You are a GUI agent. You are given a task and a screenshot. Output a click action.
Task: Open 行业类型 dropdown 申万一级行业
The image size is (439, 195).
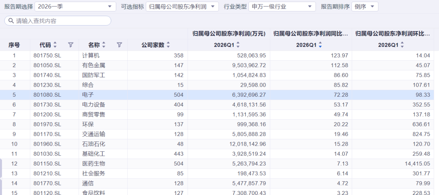point(282,7)
